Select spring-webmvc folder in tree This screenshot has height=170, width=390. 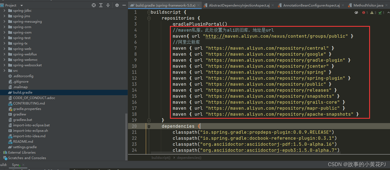pos(25,60)
